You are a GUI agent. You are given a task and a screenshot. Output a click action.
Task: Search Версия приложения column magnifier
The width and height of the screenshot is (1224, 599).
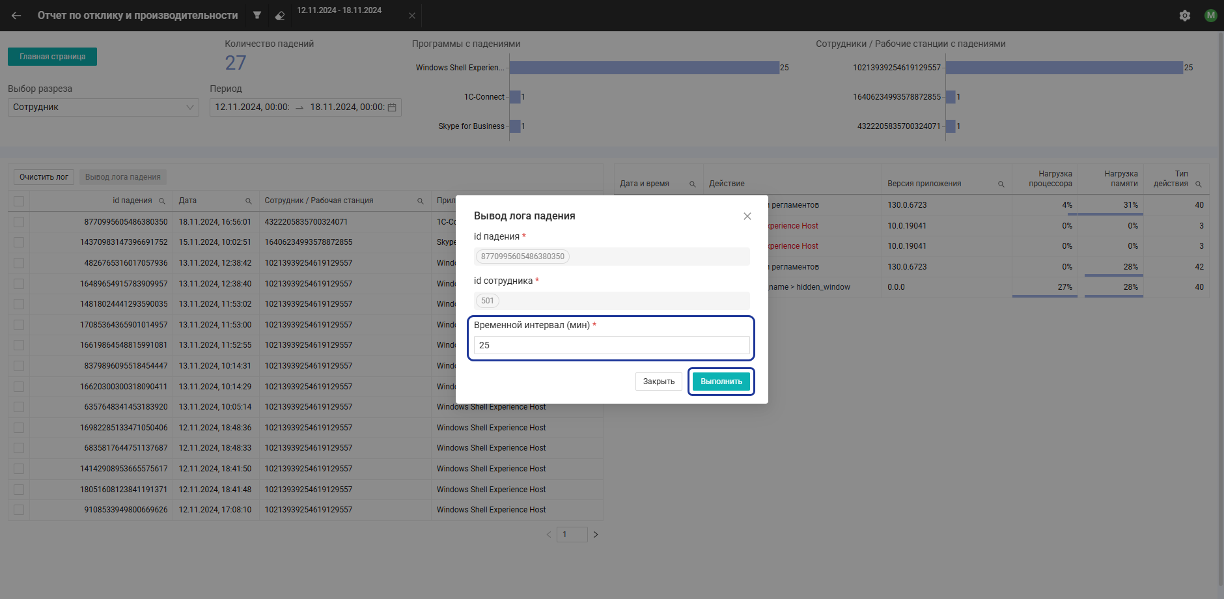(x=1001, y=184)
